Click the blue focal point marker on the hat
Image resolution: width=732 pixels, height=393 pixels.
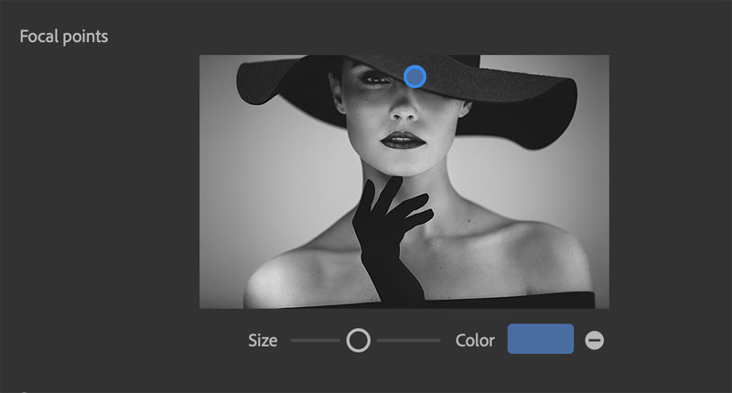[x=414, y=76]
